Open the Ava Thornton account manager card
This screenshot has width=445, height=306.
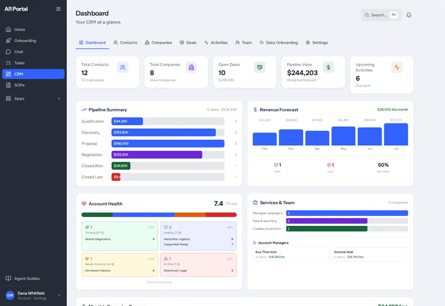coord(290,254)
